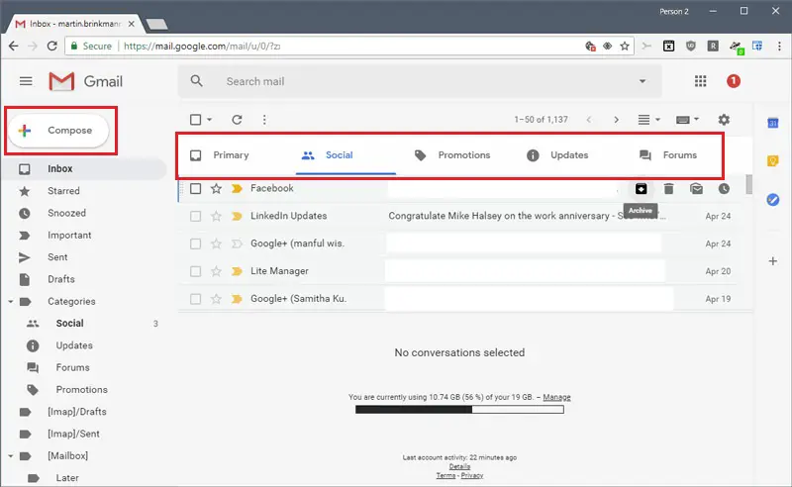Open Google Keep side panel
The height and width of the screenshot is (487, 792).
(773, 161)
